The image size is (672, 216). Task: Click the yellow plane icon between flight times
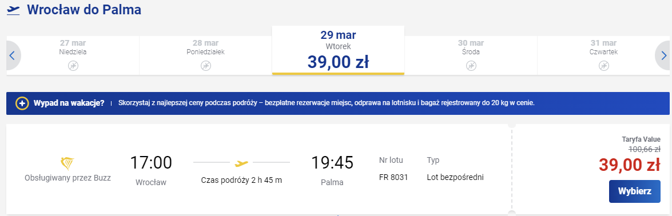(242, 163)
